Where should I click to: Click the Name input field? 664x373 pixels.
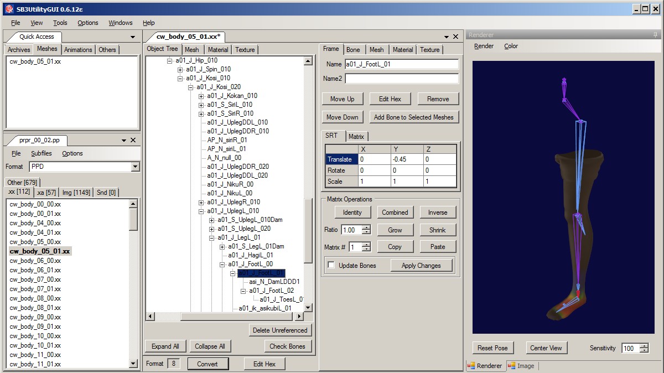401,64
